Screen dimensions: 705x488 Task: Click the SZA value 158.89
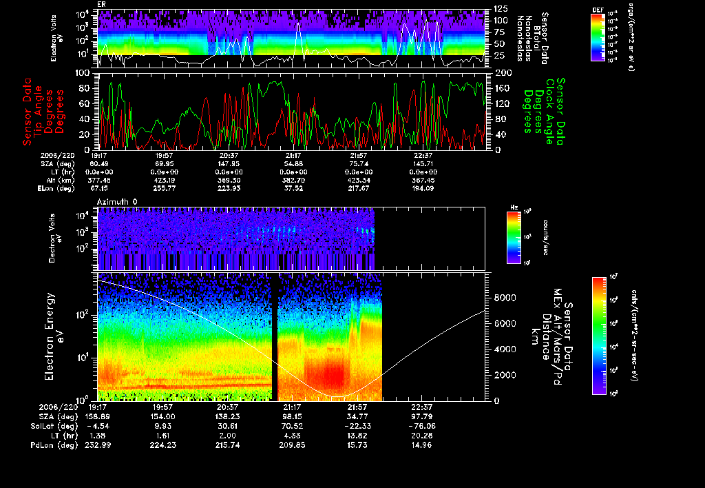[97, 417]
